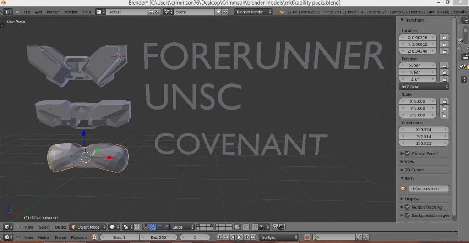
Task: Open the XYZ Euler rotation mode dropdown
Action: tap(424, 87)
